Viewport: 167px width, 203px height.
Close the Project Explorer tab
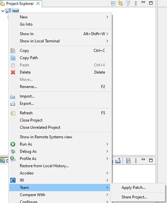[x=38, y=4]
